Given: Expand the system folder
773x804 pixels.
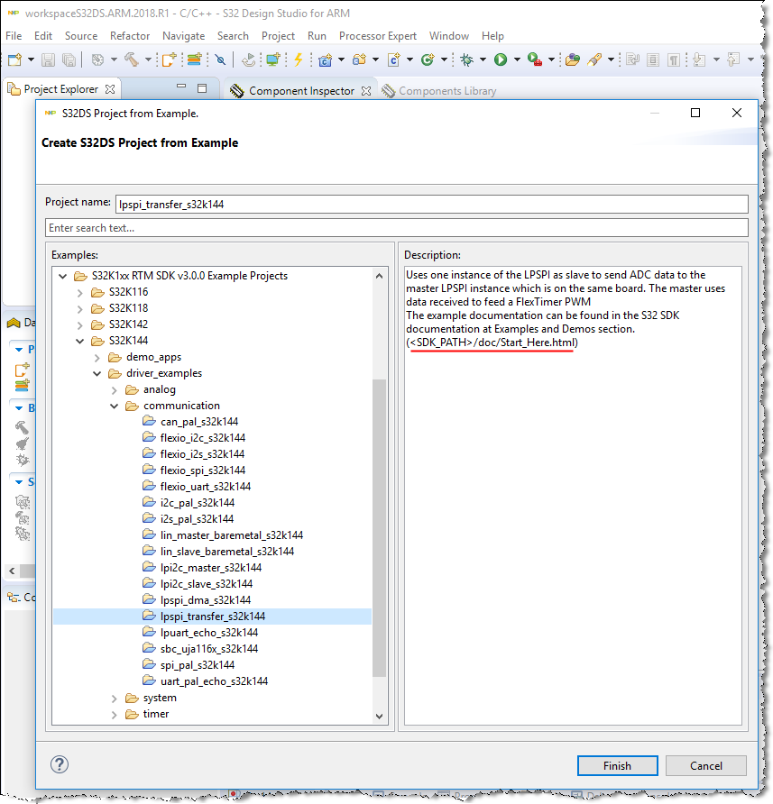Looking at the screenshot, I should (x=115, y=699).
